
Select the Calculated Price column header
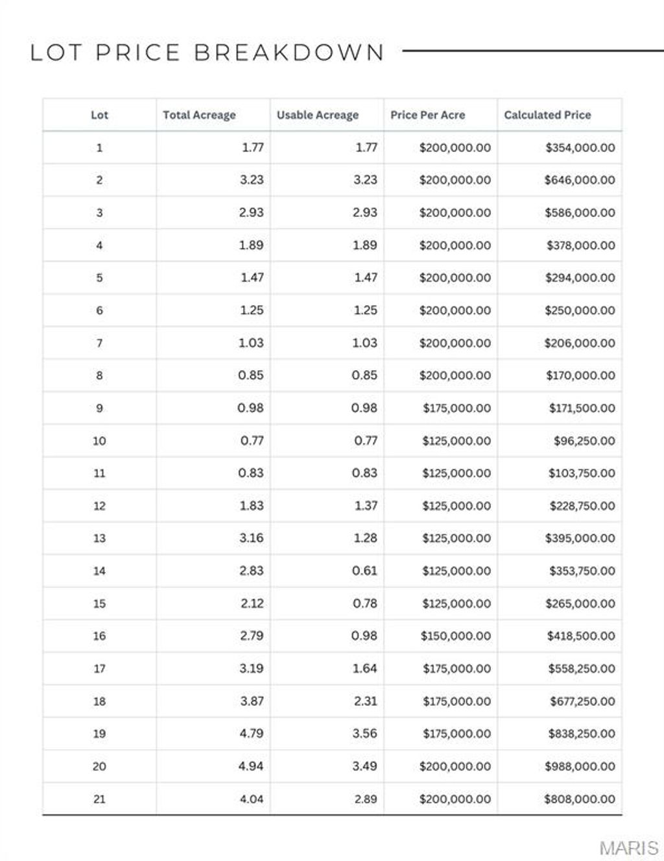pyautogui.click(x=547, y=115)
